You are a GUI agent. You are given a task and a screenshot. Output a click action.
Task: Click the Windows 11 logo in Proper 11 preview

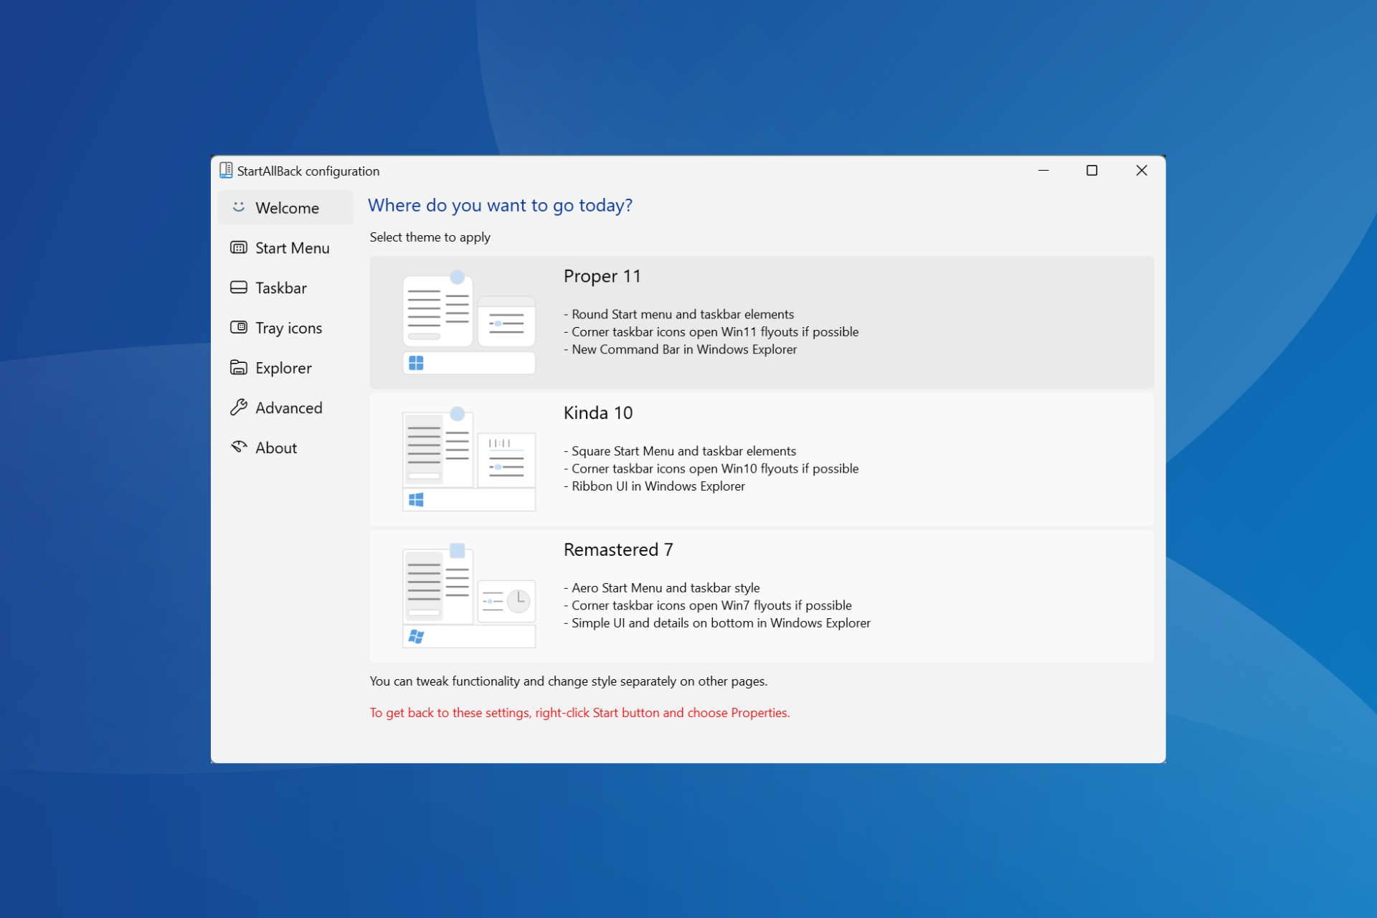(416, 363)
